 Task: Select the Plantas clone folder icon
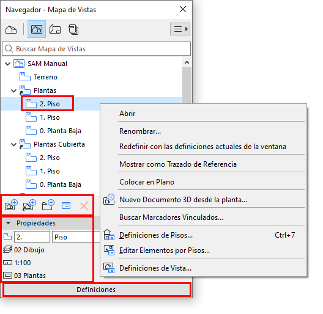click(24, 90)
